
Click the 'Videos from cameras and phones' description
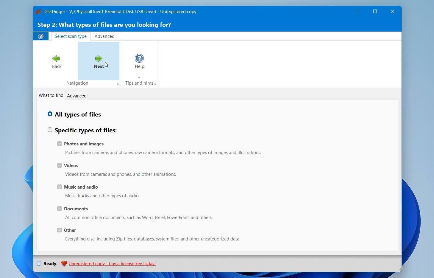coord(121,174)
